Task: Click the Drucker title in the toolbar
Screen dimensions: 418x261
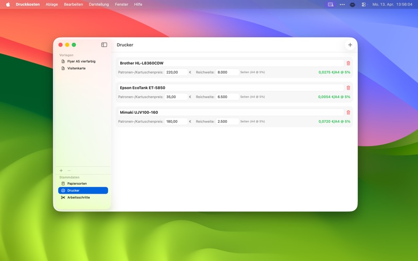Action: (x=125, y=45)
